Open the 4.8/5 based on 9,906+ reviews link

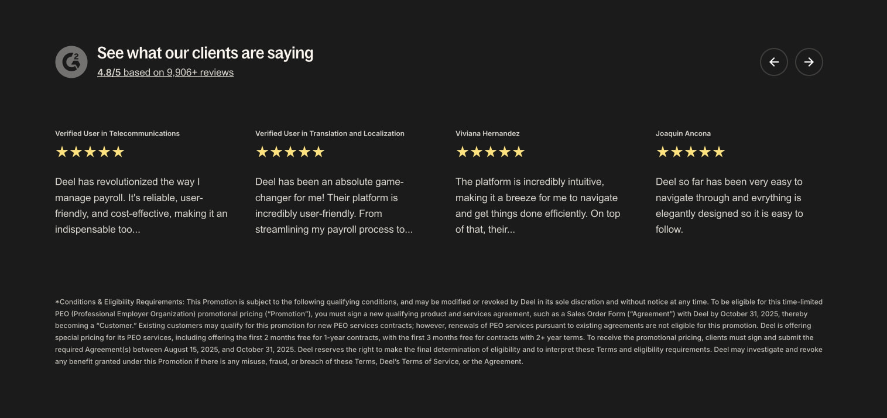tap(165, 72)
